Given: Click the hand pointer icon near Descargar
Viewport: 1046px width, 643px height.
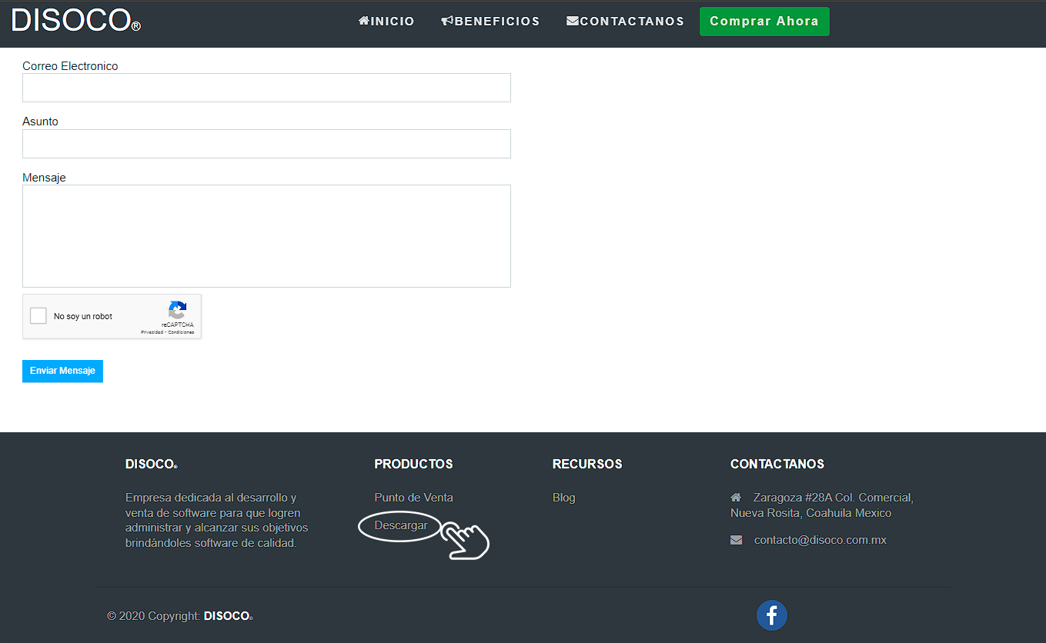Looking at the screenshot, I should click(x=466, y=540).
